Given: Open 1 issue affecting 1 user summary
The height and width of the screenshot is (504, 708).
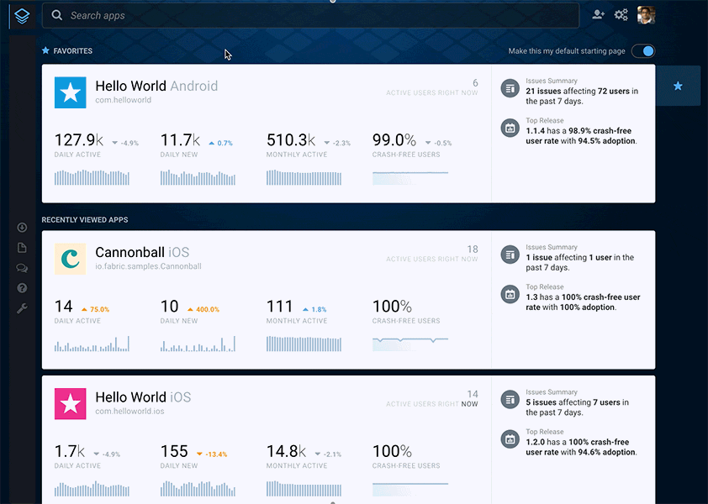Looking at the screenshot, I should pos(579,263).
